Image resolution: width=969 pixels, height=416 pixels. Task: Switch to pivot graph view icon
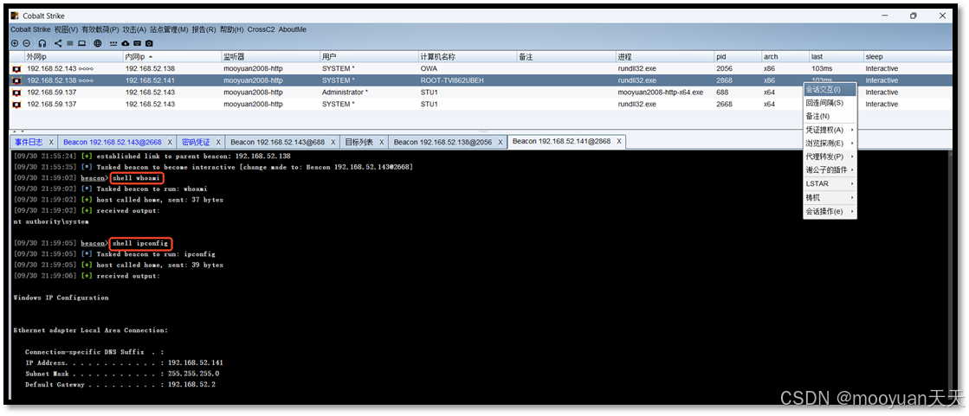(58, 43)
